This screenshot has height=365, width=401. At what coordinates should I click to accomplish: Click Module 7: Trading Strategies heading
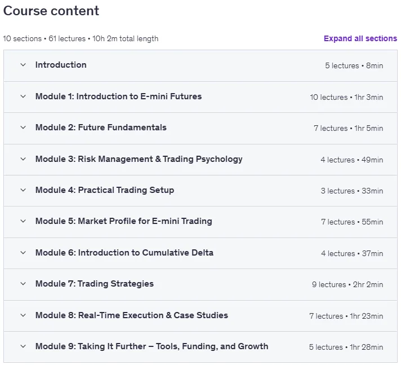pyautogui.click(x=95, y=284)
